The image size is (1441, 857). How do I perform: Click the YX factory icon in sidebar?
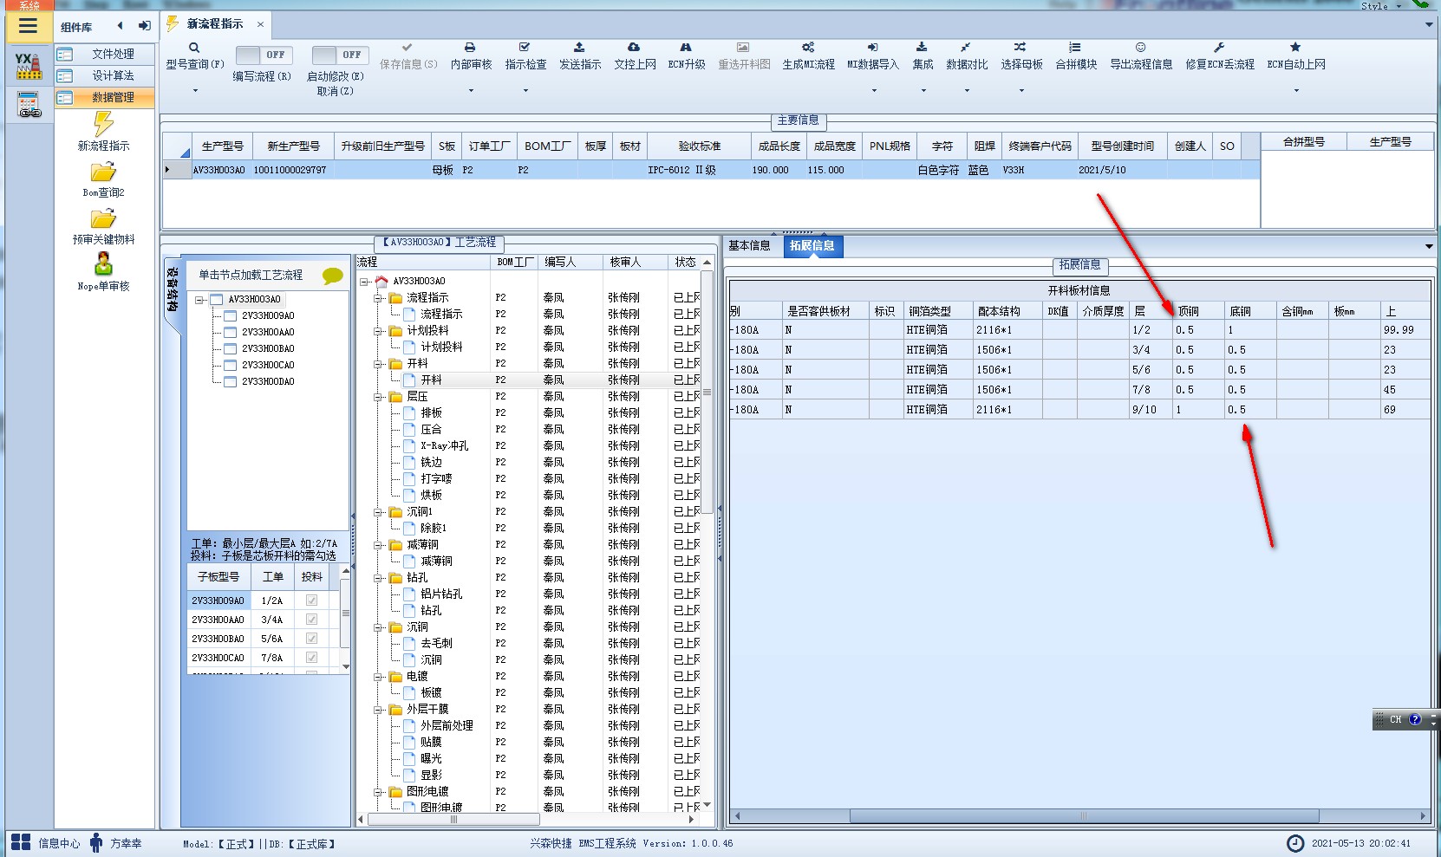(x=29, y=66)
